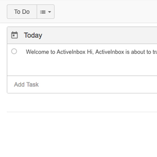The width and height of the screenshot is (157, 157).
Task: Click the To Do label text
Action: click(x=22, y=12)
